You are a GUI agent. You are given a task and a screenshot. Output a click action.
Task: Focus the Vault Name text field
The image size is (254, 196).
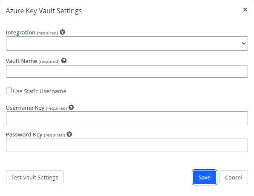[x=127, y=71]
